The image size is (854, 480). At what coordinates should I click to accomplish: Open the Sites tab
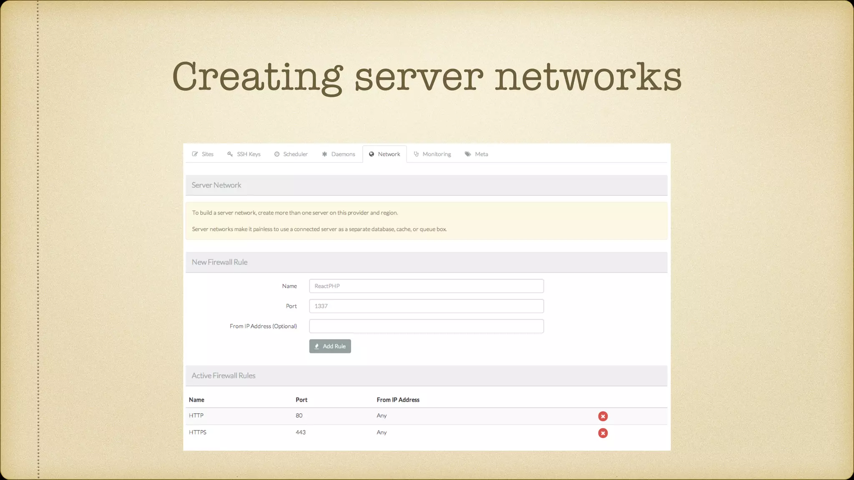pyautogui.click(x=203, y=154)
